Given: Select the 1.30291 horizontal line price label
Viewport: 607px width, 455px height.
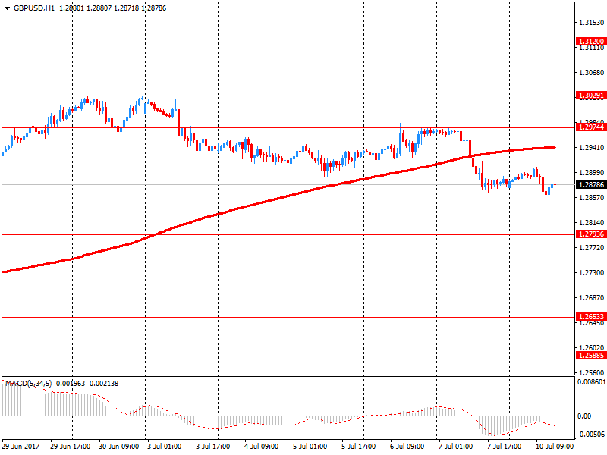Looking at the screenshot, I should (x=591, y=96).
